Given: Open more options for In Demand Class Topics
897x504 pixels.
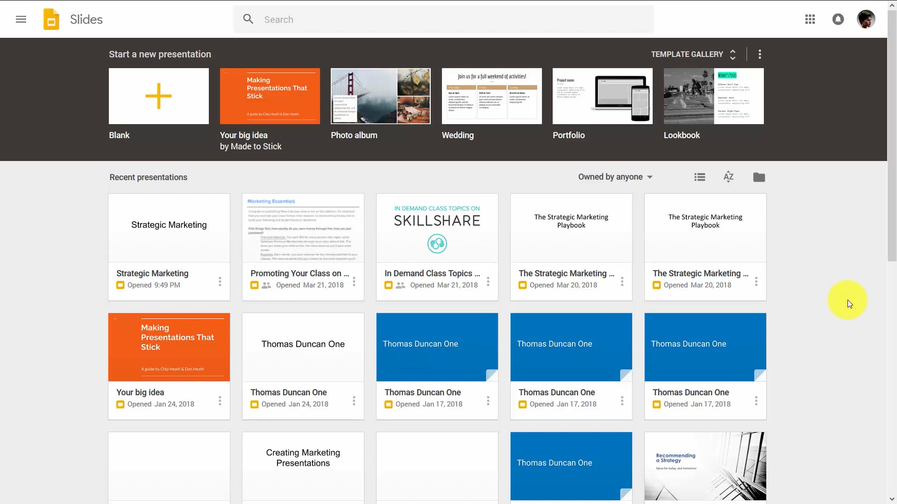Looking at the screenshot, I should click(488, 281).
